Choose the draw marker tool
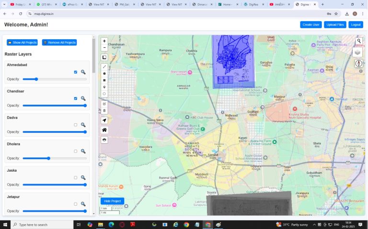 coord(104,87)
